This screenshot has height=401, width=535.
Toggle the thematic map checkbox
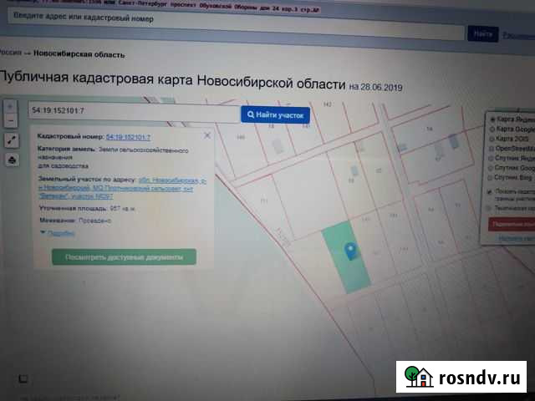[x=489, y=208]
